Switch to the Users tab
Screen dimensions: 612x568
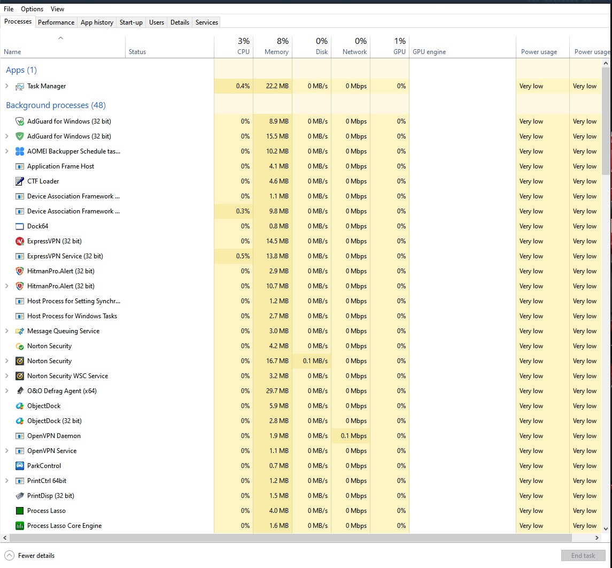(157, 22)
